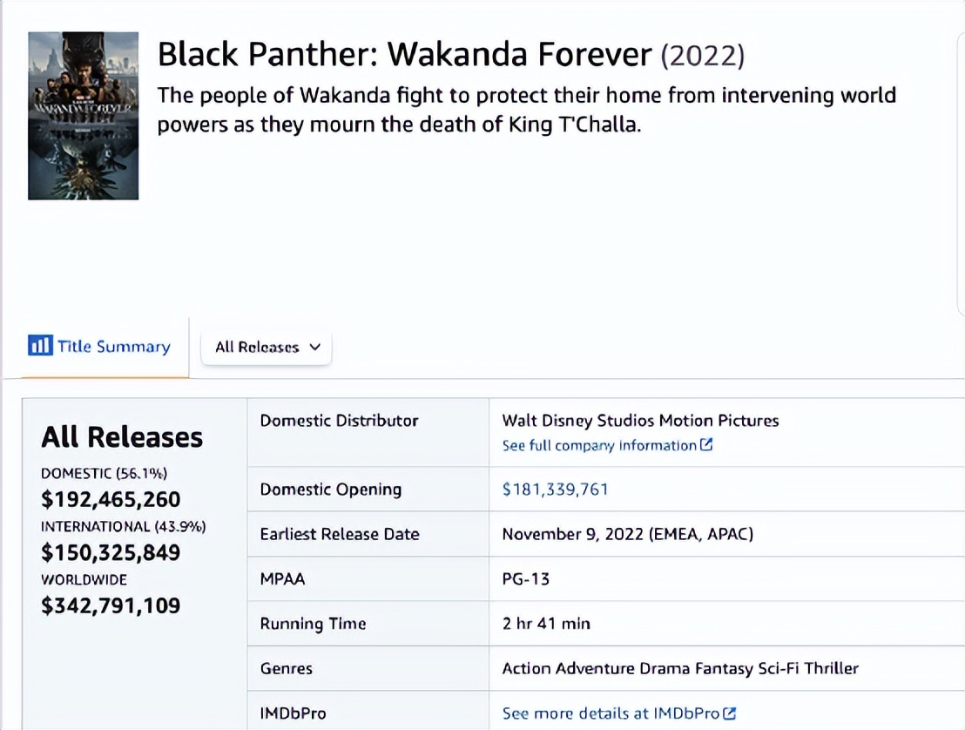Switch to the Title Summary tab
The width and height of the screenshot is (965, 730).
(x=113, y=347)
